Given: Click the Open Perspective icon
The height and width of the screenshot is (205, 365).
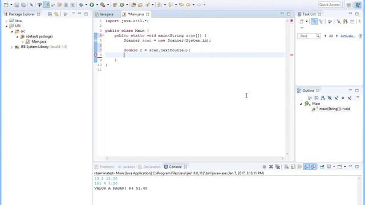Looking at the screenshot, I should point(348,5).
